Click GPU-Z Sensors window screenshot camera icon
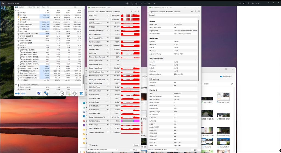This screenshot has height=153, width=281. pyautogui.click(x=131, y=11)
